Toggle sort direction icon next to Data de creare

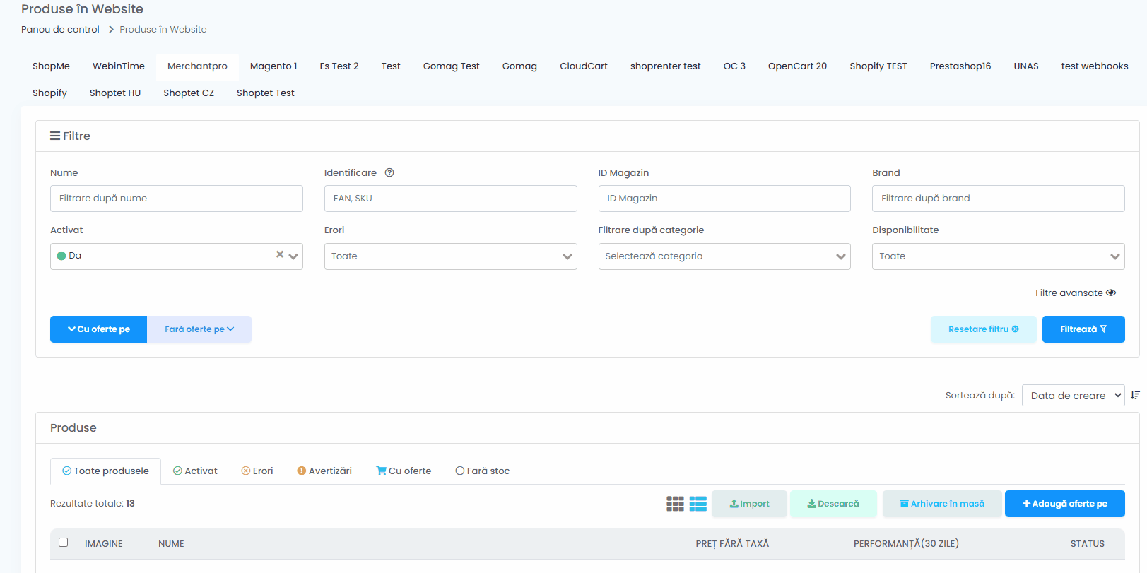tap(1135, 395)
